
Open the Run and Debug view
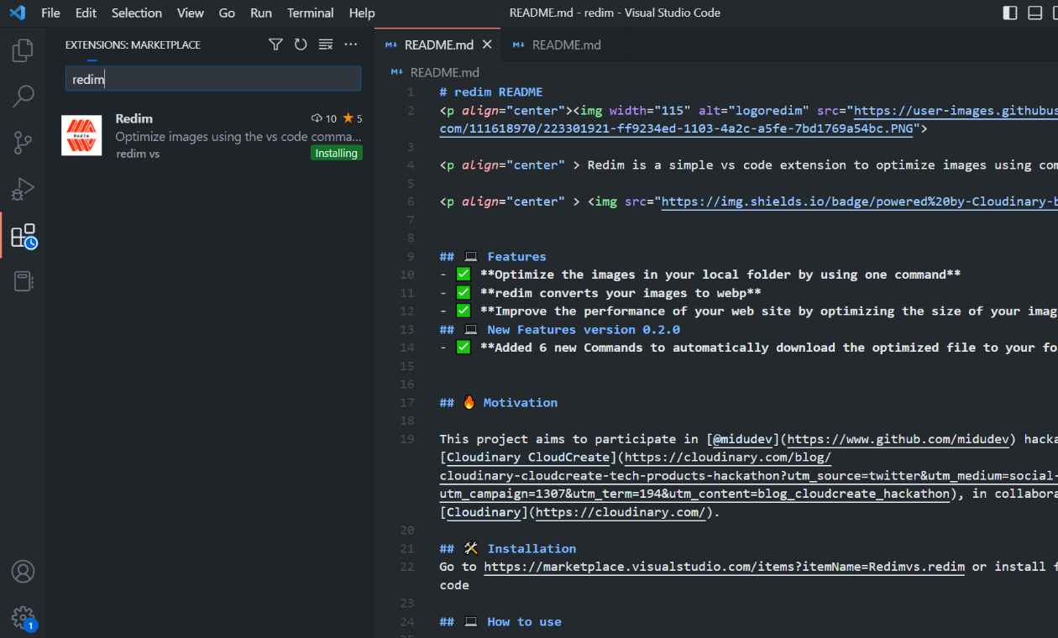click(x=23, y=189)
